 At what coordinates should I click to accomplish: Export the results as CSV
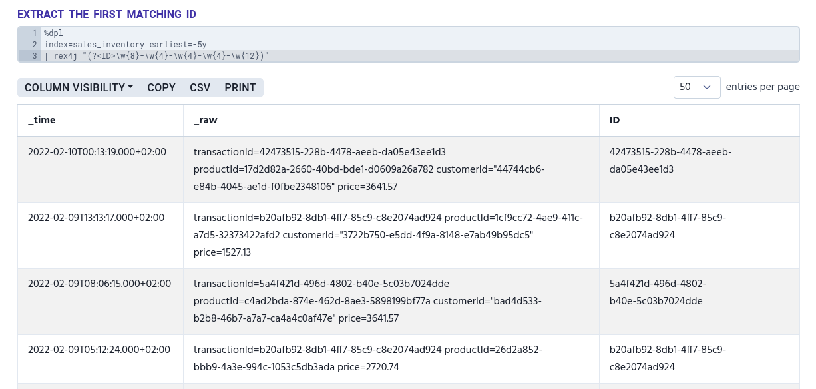tap(200, 87)
